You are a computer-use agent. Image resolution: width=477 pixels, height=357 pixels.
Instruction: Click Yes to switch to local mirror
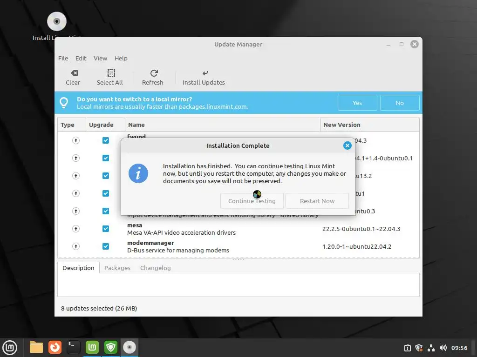click(357, 103)
